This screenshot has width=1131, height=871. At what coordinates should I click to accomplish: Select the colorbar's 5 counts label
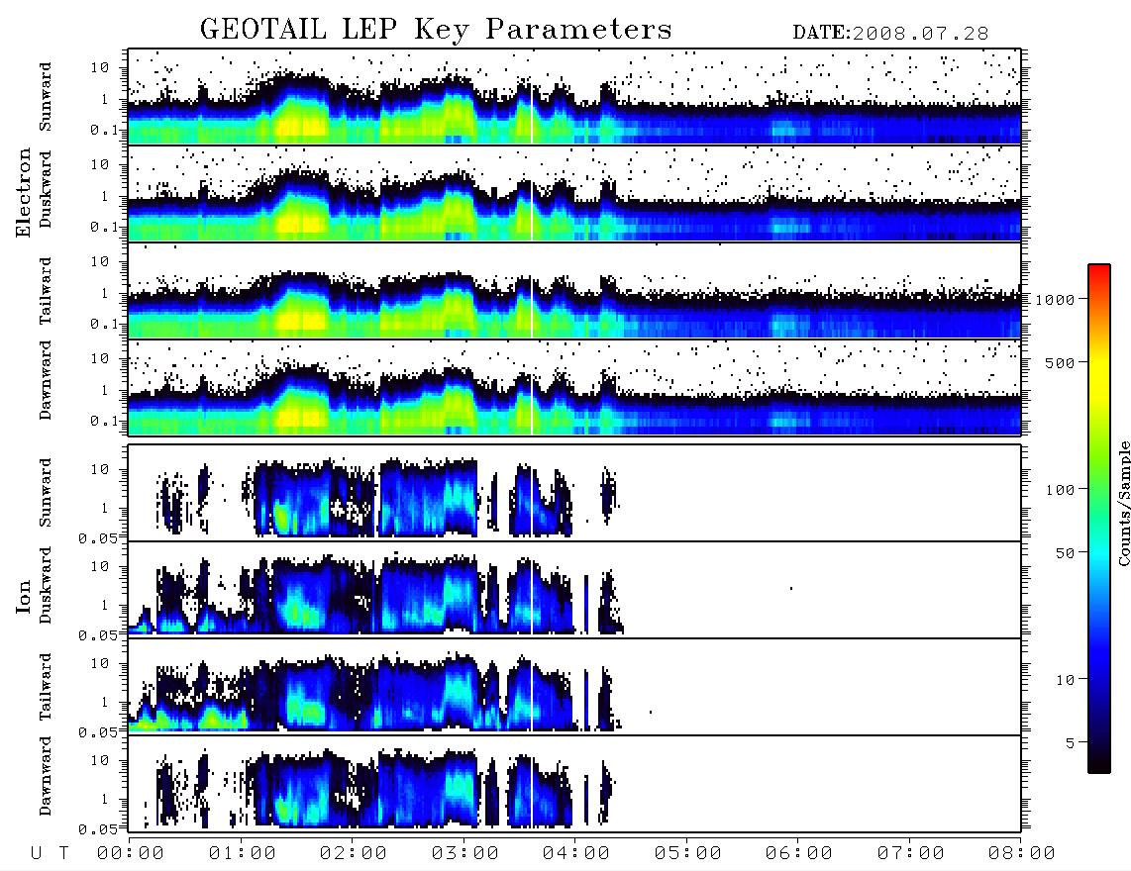[1070, 742]
